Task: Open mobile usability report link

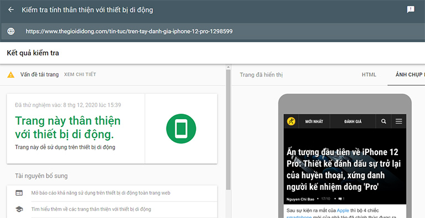Action: click(x=101, y=193)
